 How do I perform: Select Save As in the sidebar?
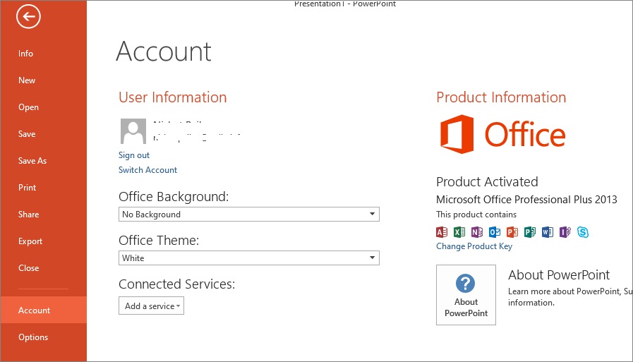pos(43,161)
